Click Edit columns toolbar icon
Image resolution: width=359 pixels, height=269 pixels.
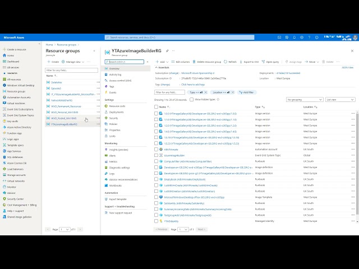(173, 62)
